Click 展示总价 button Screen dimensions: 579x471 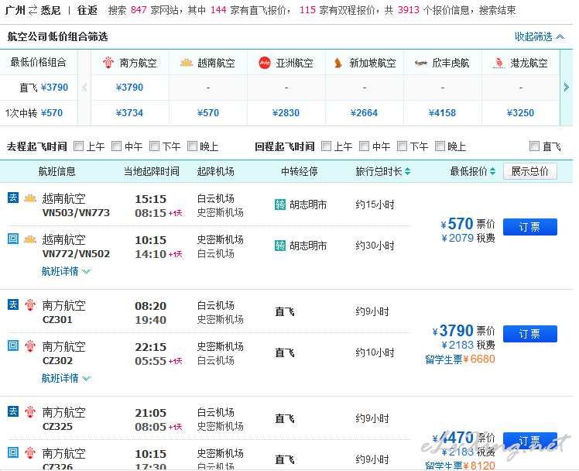point(530,171)
